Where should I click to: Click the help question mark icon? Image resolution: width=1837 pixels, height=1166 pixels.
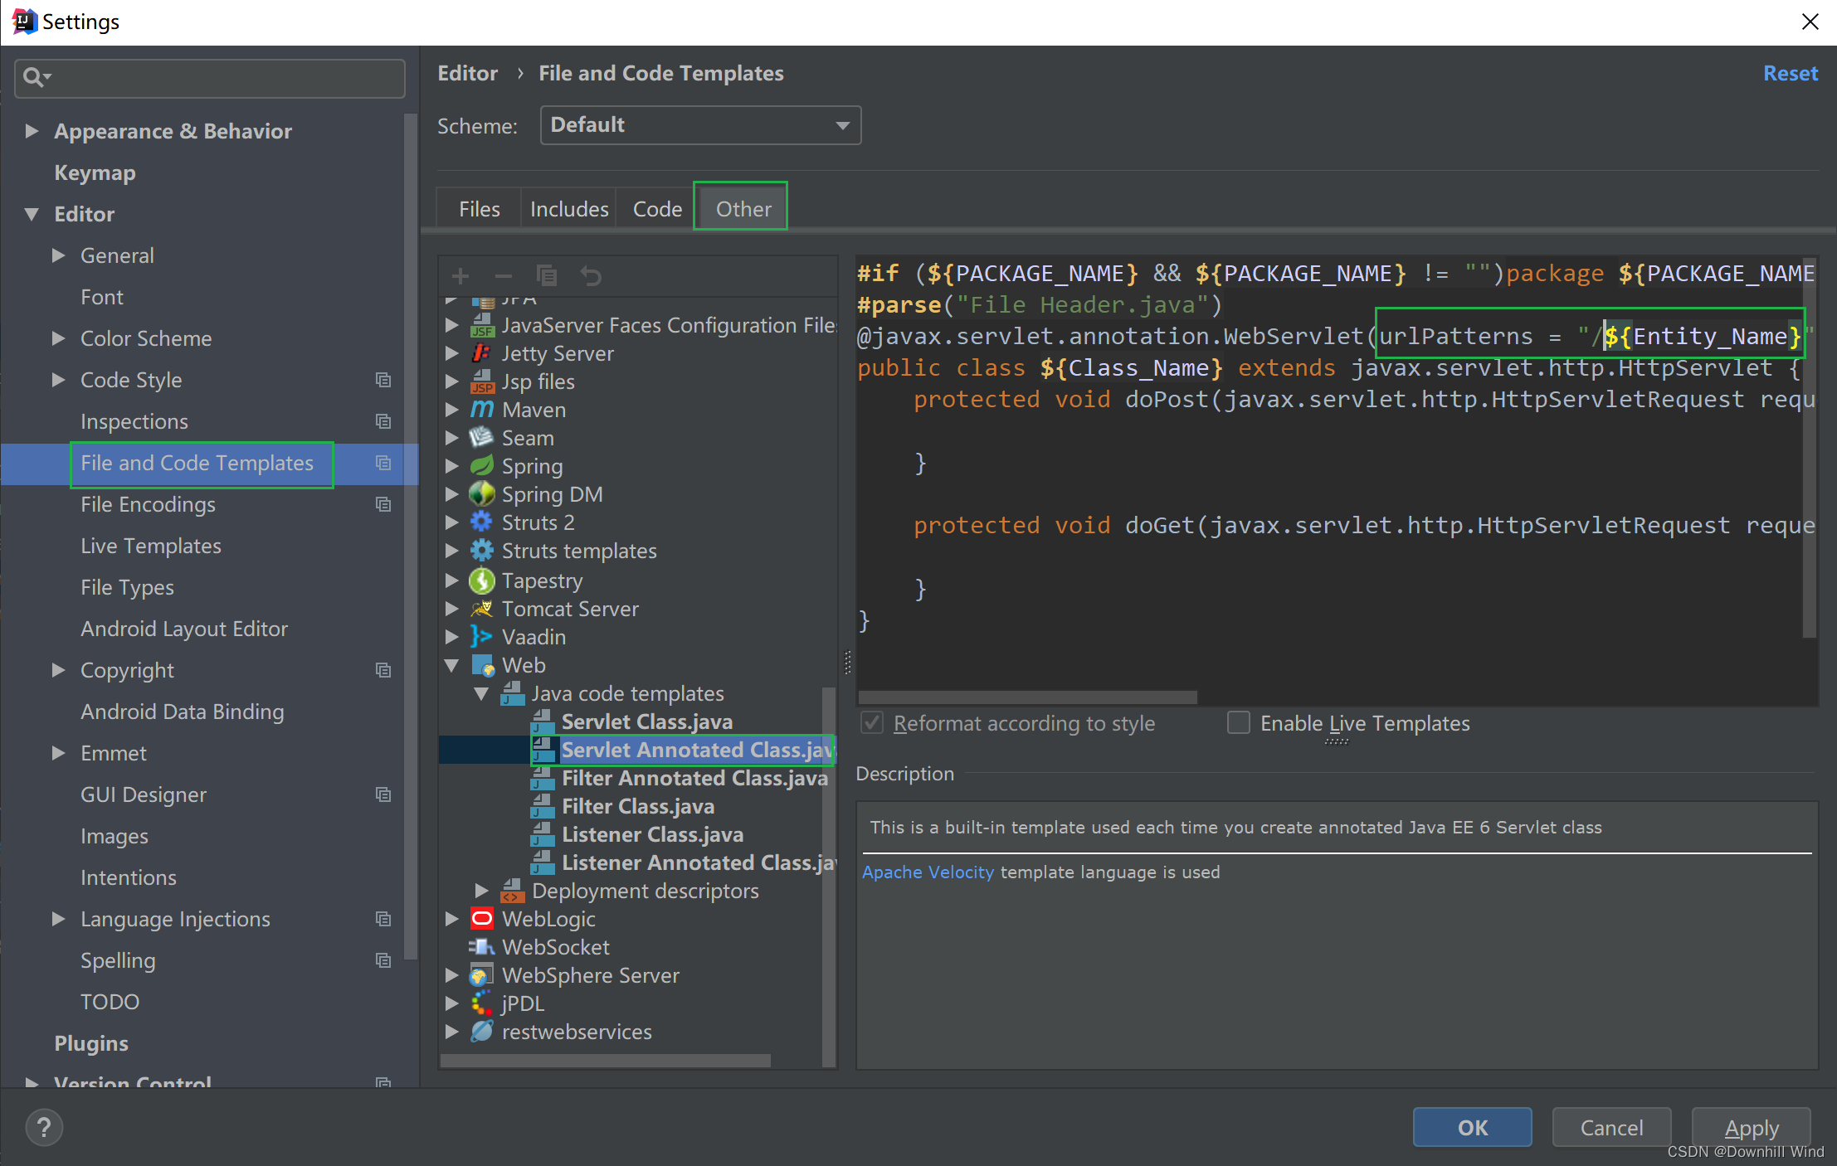[x=44, y=1127]
